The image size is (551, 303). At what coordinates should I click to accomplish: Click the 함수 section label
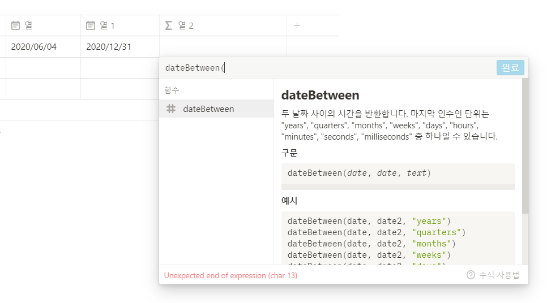(172, 90)
